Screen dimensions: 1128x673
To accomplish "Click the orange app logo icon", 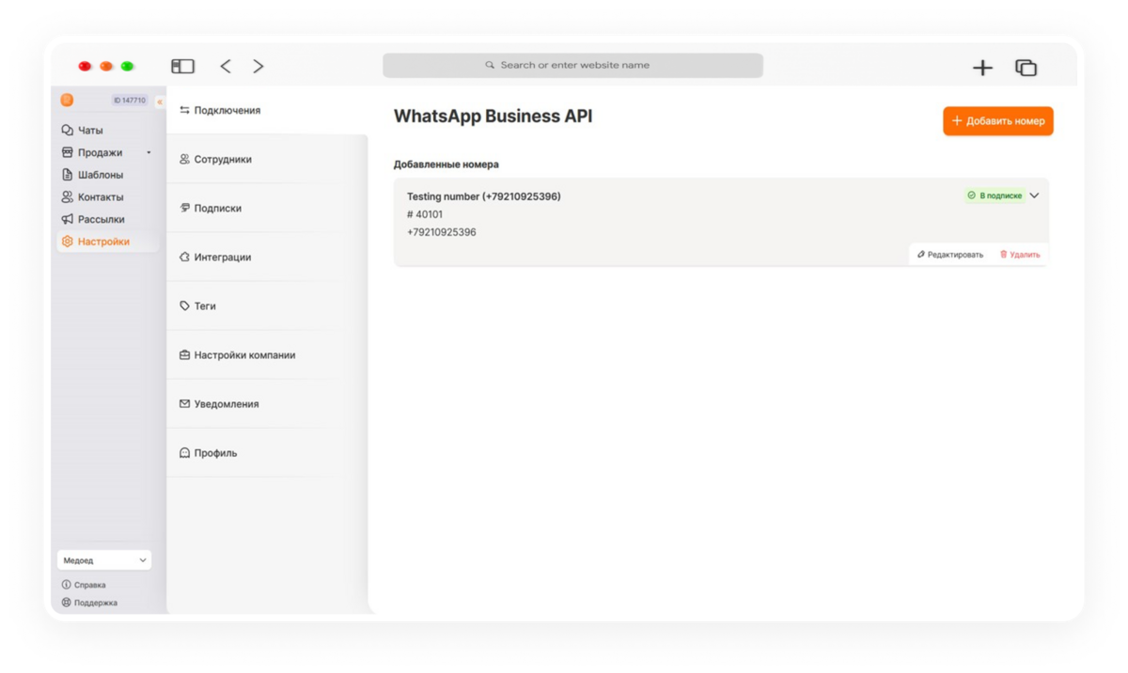I will point(67,100).
